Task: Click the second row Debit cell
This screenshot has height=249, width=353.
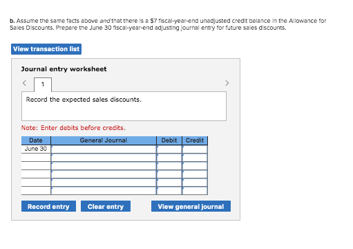Action: 169,158
